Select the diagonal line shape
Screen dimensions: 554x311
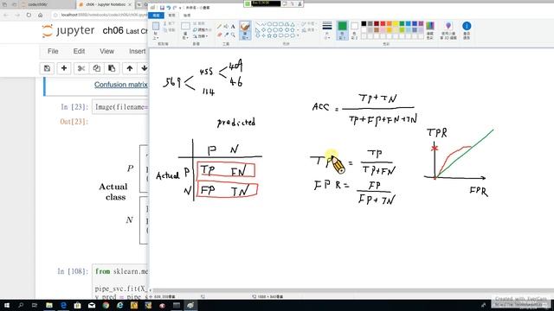[x=258, y=24]
